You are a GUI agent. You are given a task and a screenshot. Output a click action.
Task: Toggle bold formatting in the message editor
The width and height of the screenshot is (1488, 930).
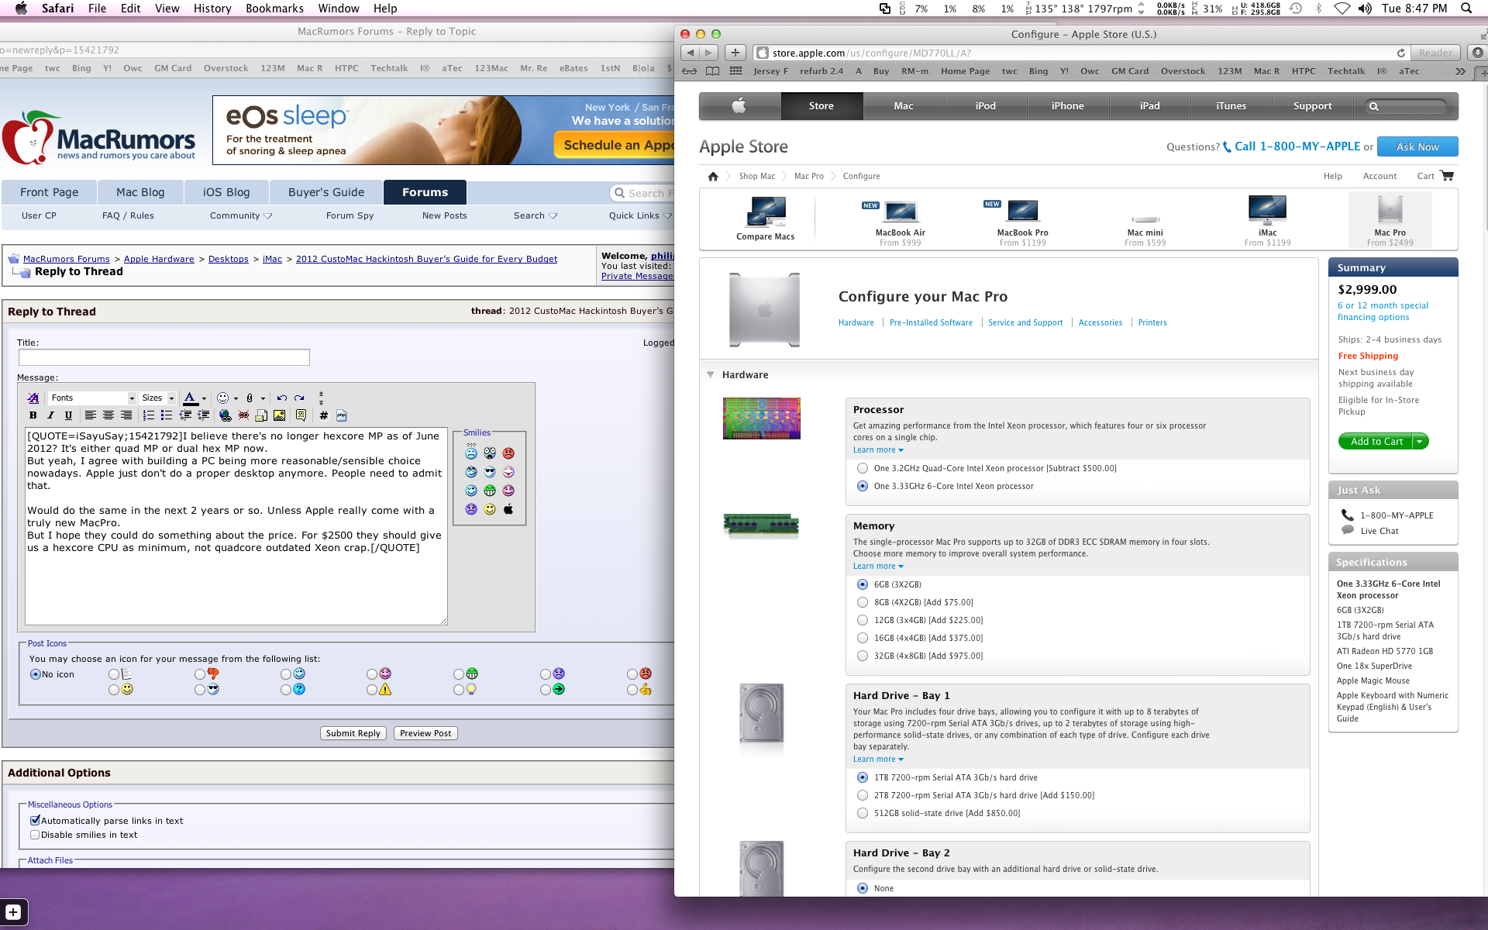[33, 415]
